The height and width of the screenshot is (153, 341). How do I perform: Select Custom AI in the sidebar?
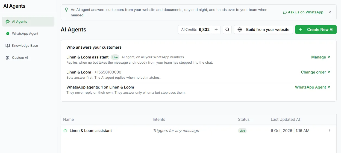click(28, 58)
